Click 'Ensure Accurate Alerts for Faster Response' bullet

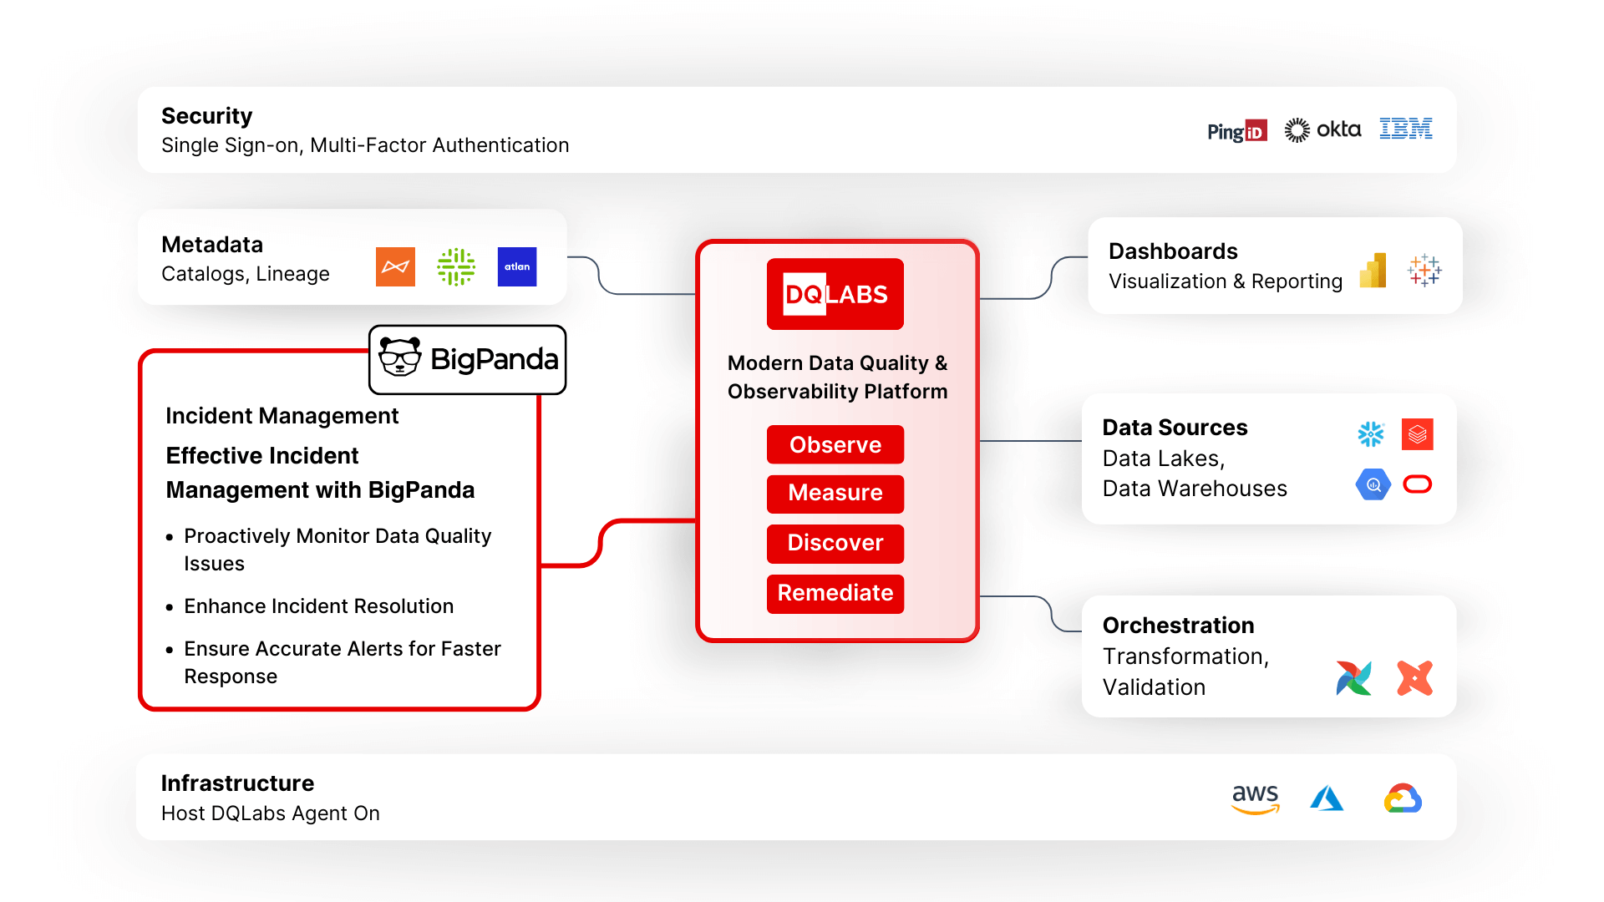tap(343, 662)
